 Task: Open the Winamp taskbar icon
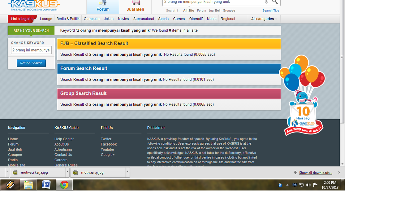(x=10, y=185)
